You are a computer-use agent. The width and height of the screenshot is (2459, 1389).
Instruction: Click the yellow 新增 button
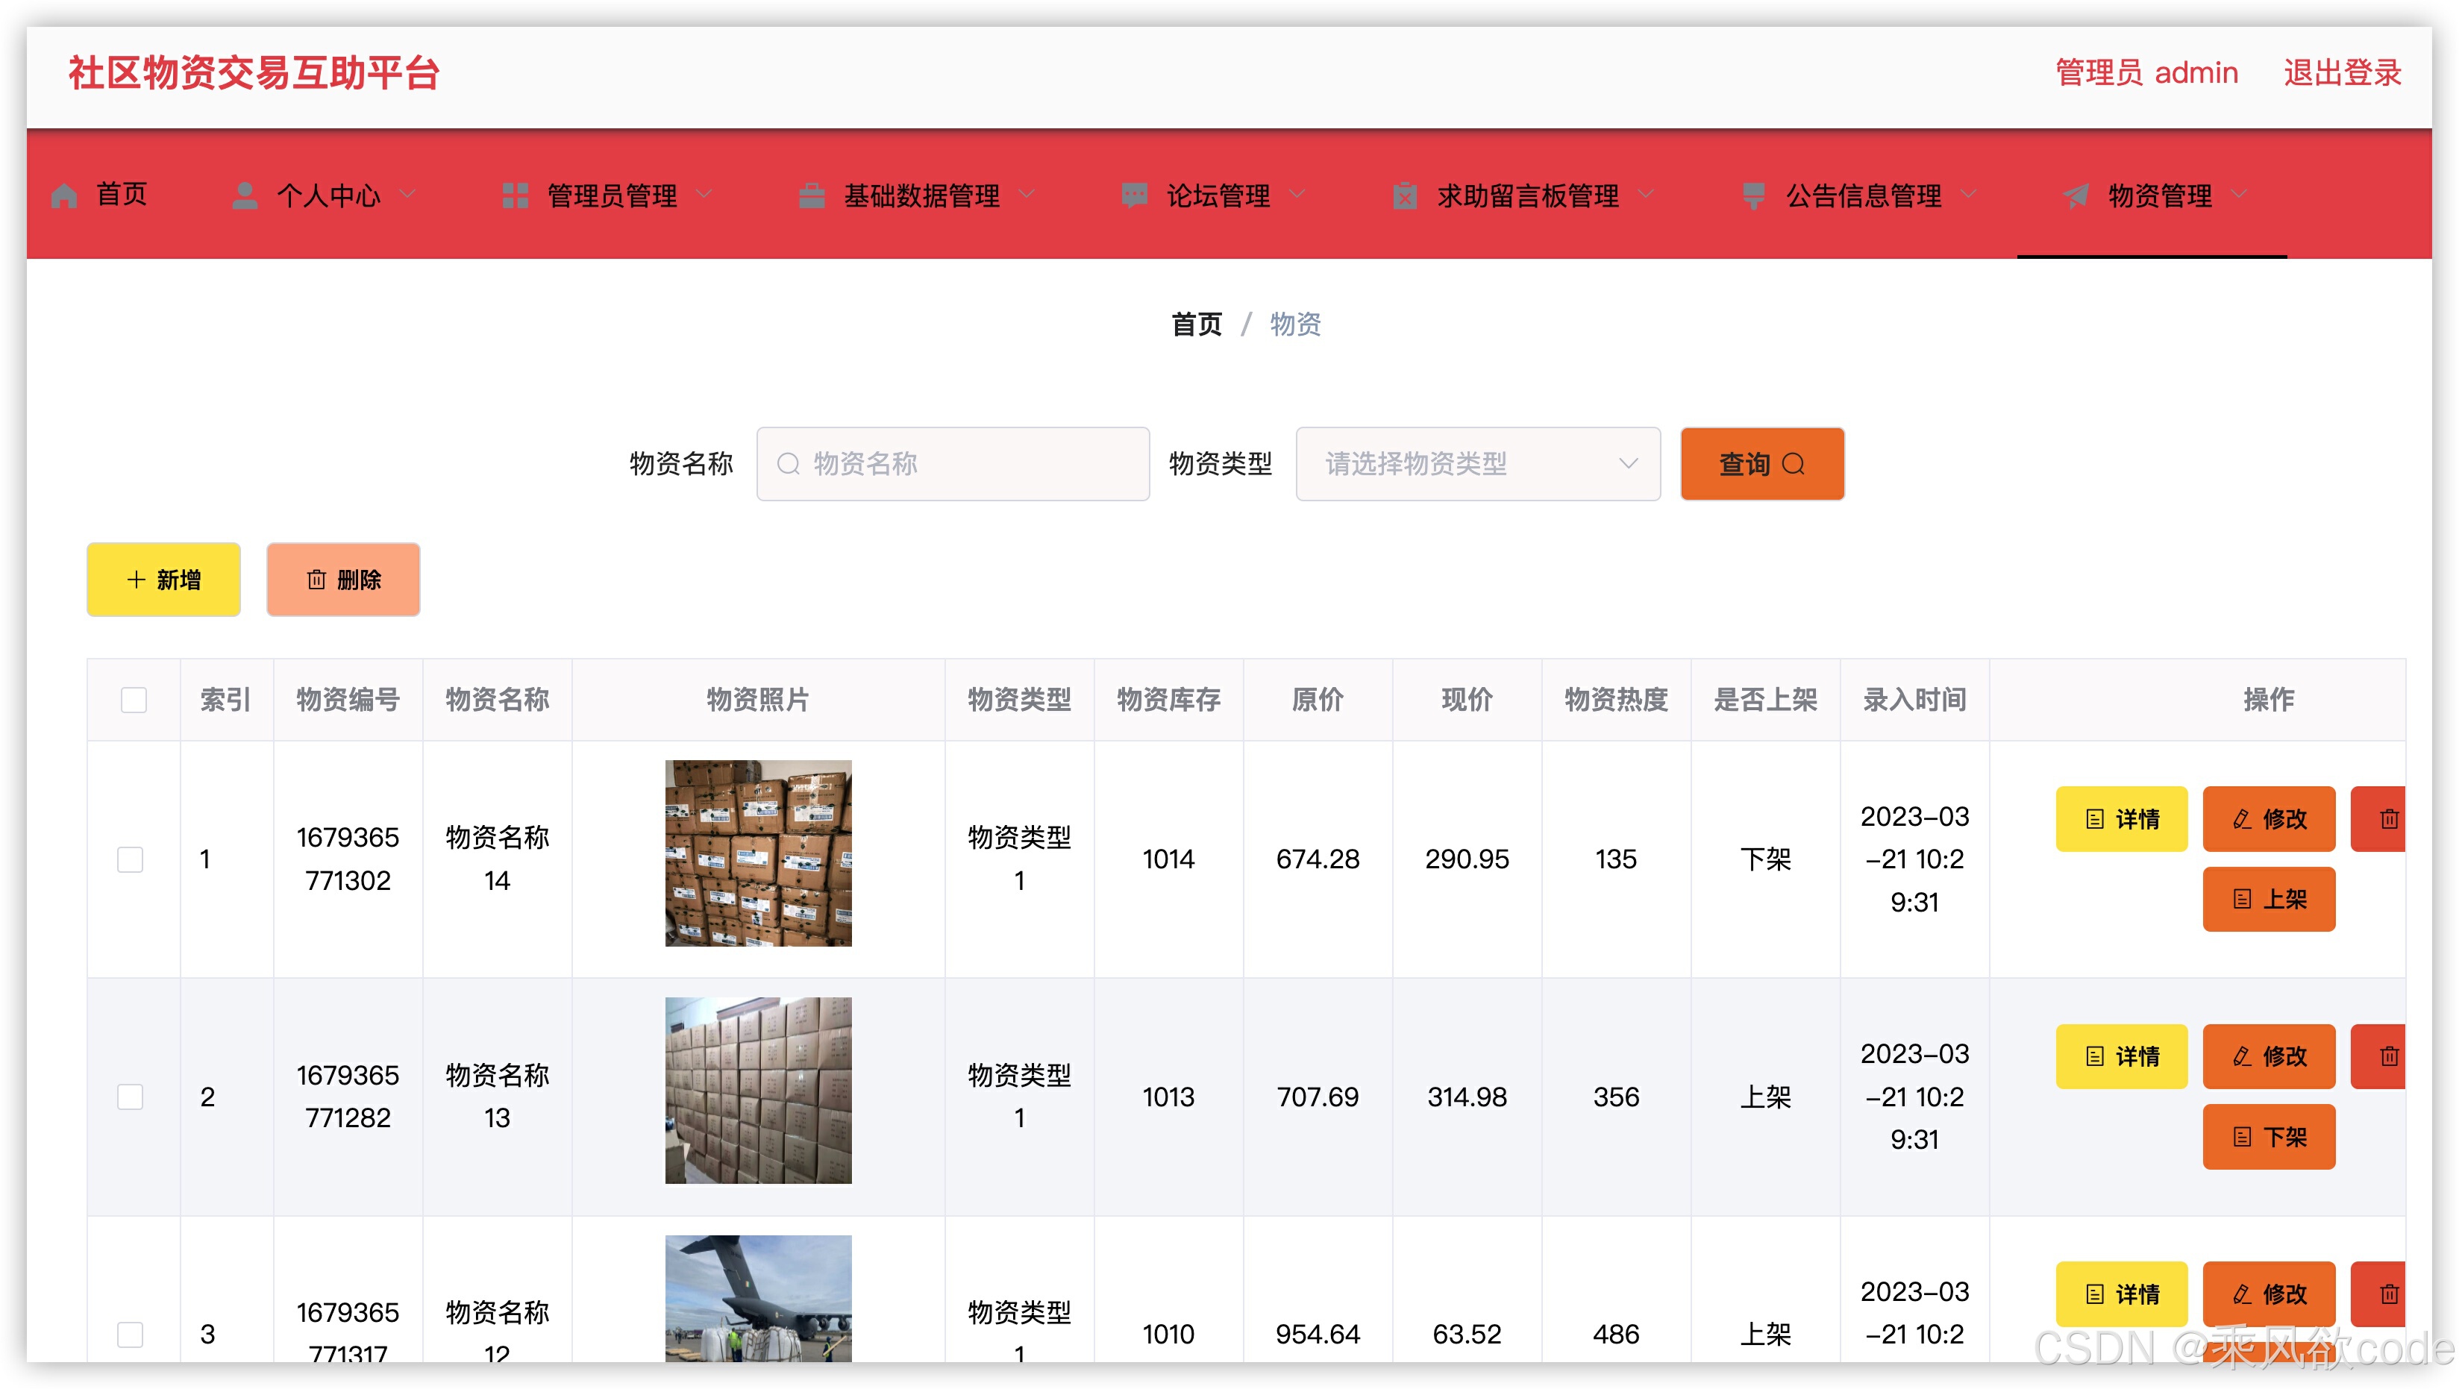click(x=163, y=580)
